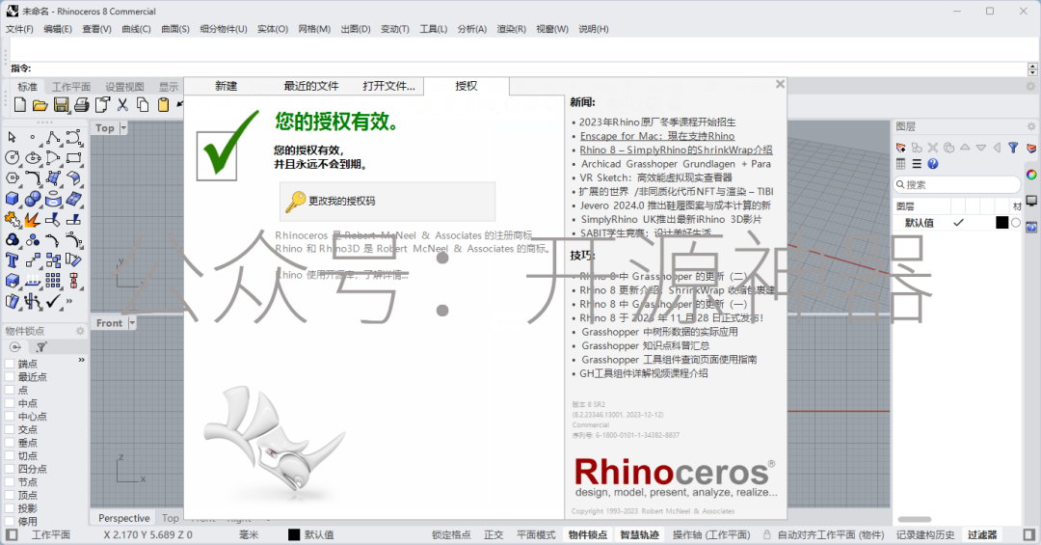Click the 指令 command input line
The image size is (1041, 545).
pos(518,68)
